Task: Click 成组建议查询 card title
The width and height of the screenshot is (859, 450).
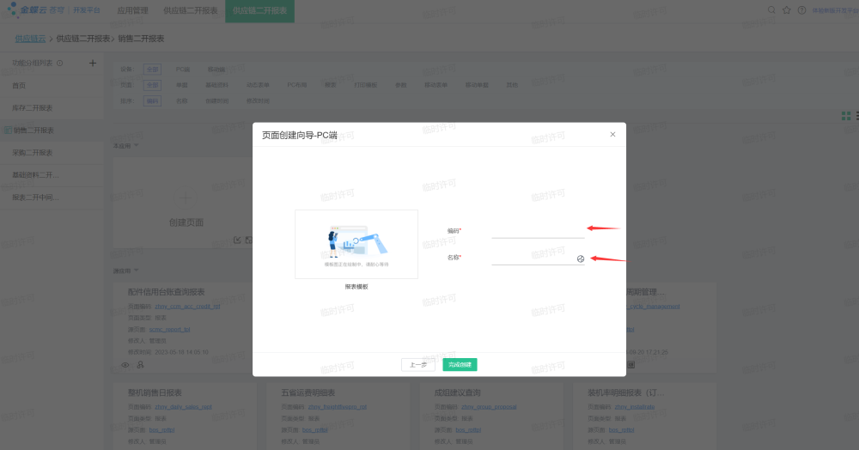Action: click(x=457, y=393)
